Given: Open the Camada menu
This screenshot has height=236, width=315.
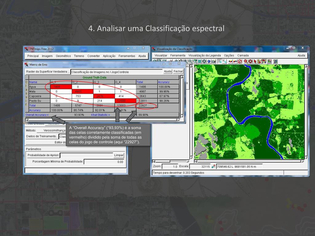Looking at the screenshot, I should pos(243,55).
